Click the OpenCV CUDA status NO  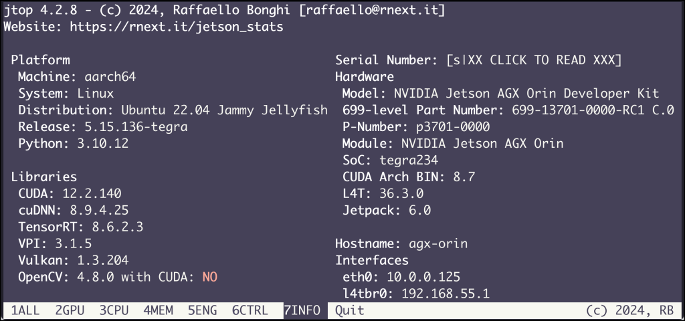[x=209, y=277]
